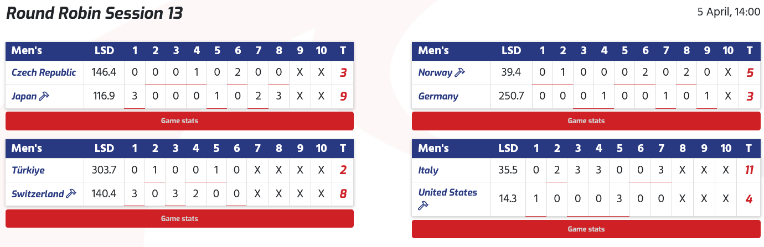This screenshot has height=247, width=764.
Task: Click the LSD column header in Norway's table
Action: coord(511,51)
